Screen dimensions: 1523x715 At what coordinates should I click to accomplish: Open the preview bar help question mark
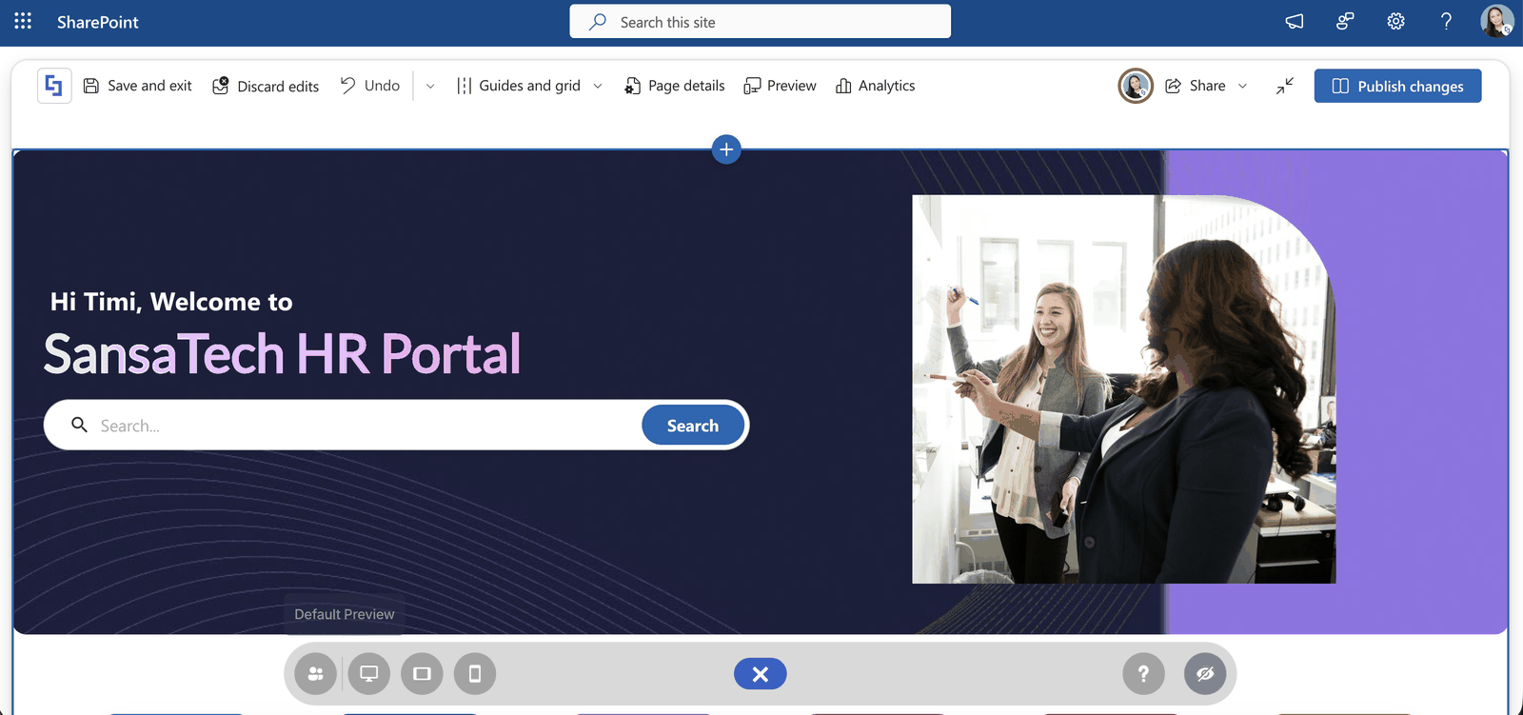coord(1144,674)
